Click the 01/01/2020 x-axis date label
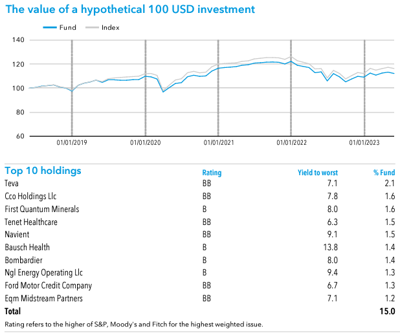Viewport: 400px width, 333px height. click(x=146, y=142)
